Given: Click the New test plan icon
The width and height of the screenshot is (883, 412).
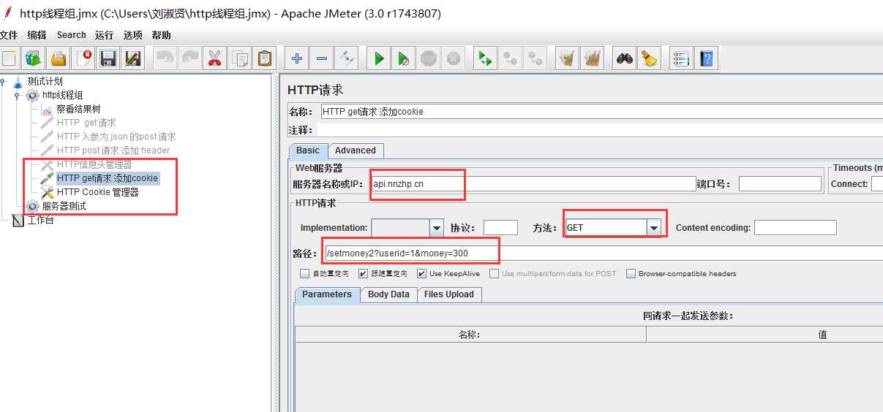Looking at the screenshot, I should click(9, 58).
